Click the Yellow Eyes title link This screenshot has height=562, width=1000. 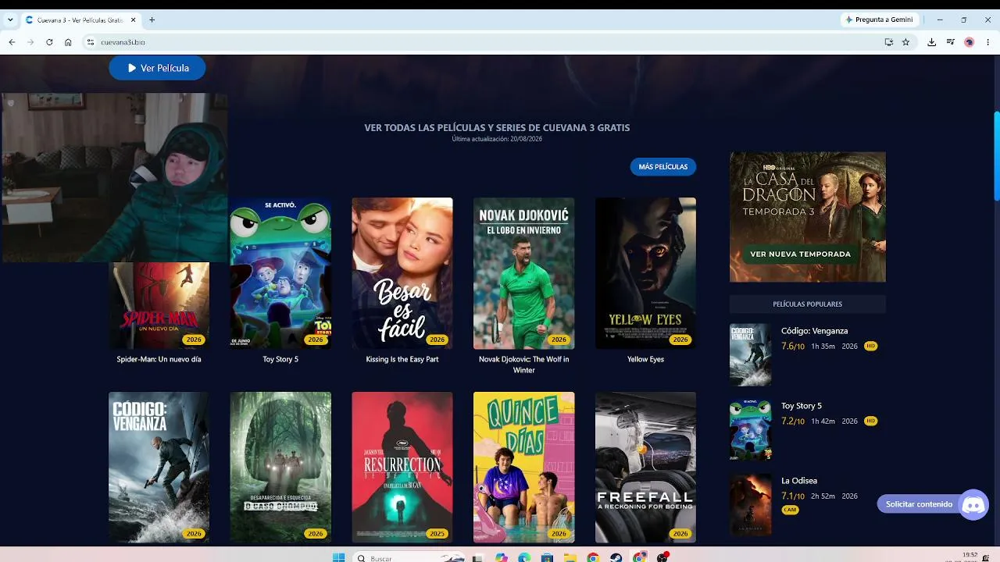(645, 359)
